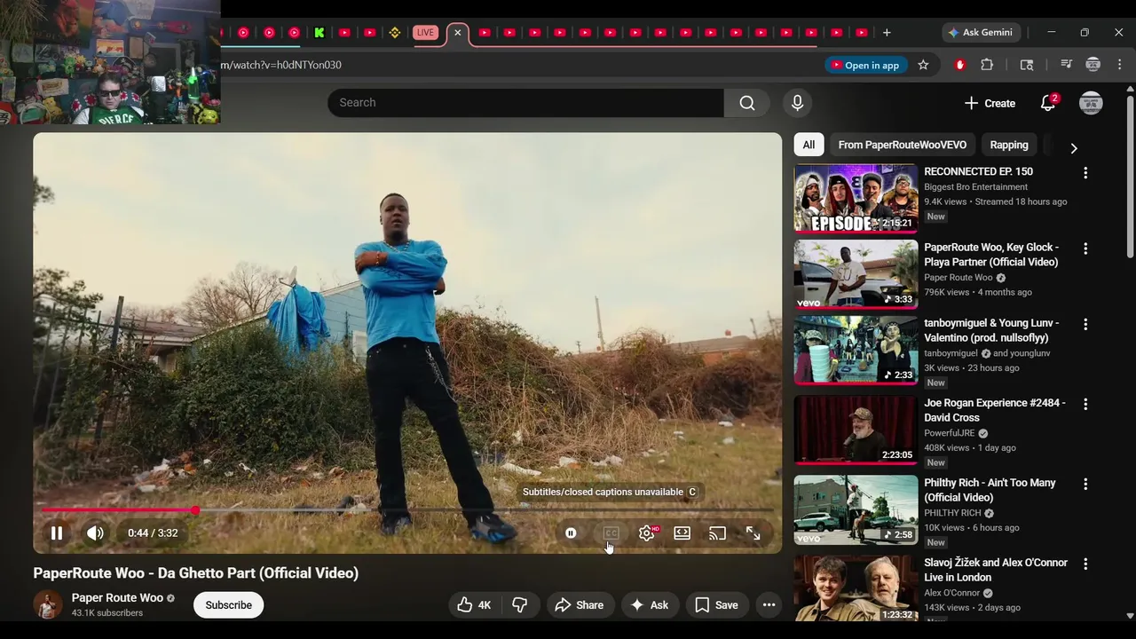
Task: Open Philthy Rich - Ain't Too Many title
Action: click(x=990, y=490)
